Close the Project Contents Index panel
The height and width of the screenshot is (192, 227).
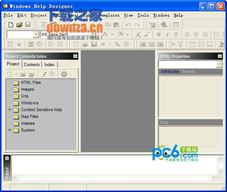pos(75,56)
